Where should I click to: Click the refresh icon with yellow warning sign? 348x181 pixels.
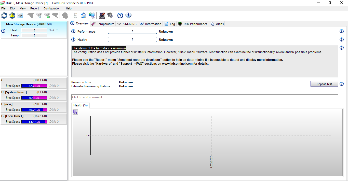12,16
